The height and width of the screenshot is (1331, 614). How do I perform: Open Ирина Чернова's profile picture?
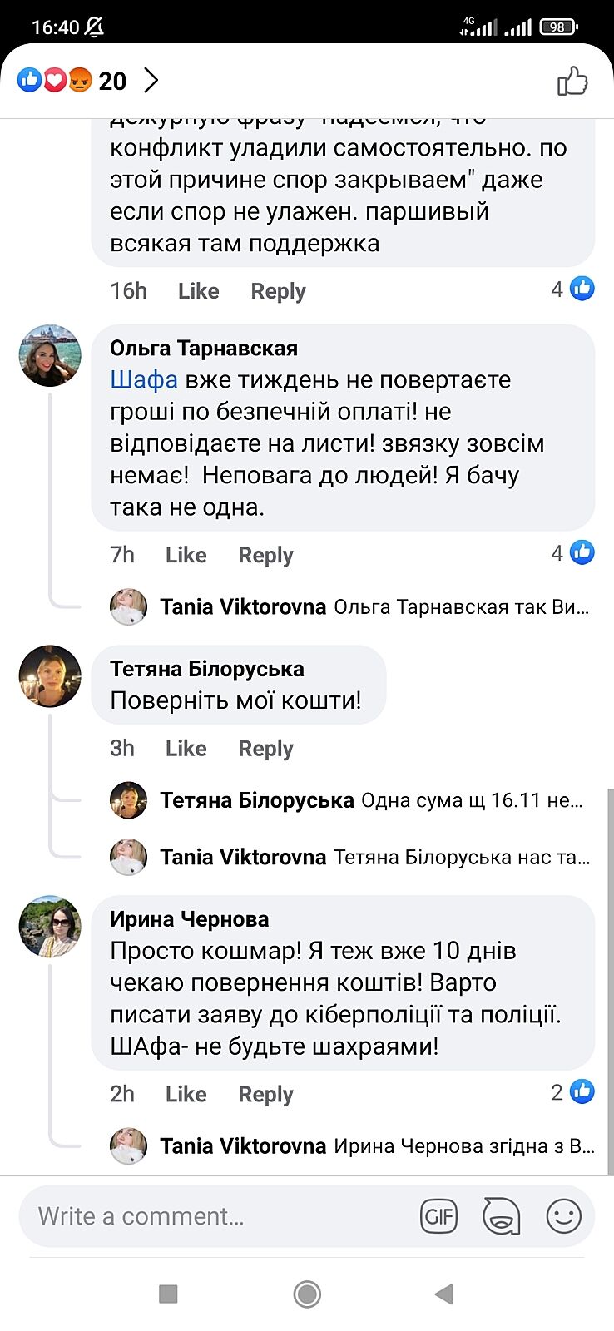50,927
